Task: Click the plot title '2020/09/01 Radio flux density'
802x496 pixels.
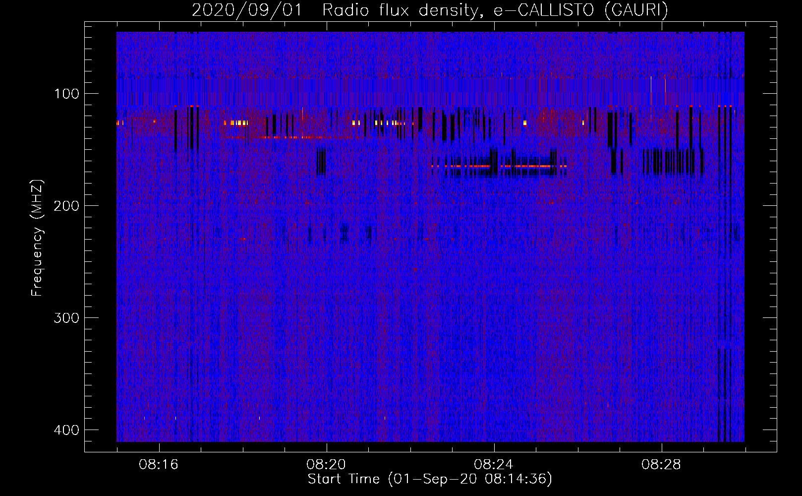Action: [430, 10]
